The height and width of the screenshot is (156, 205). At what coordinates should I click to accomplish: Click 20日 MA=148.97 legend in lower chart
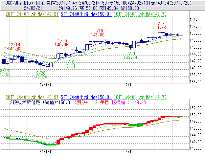(x=32, y=97)
